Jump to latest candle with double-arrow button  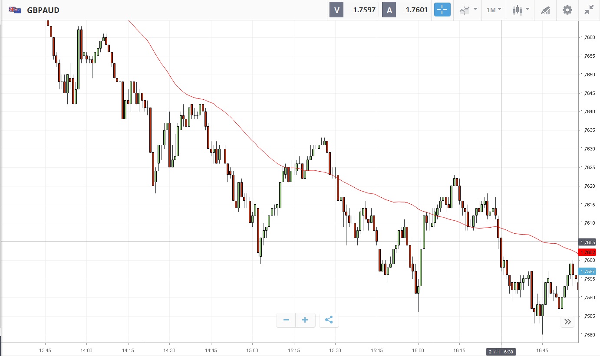point(567,322)
